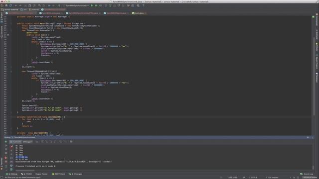Redo arrow in main toolbar

pyautogui.click(x=20, y=5)
